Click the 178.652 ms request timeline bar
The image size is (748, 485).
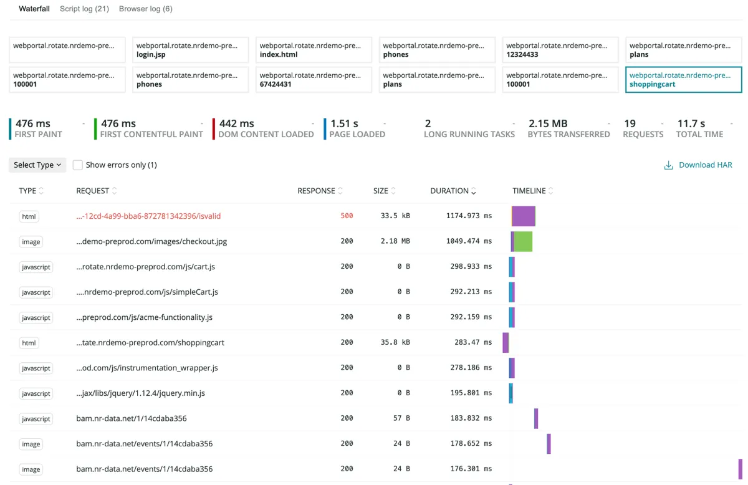coord(549,444)
